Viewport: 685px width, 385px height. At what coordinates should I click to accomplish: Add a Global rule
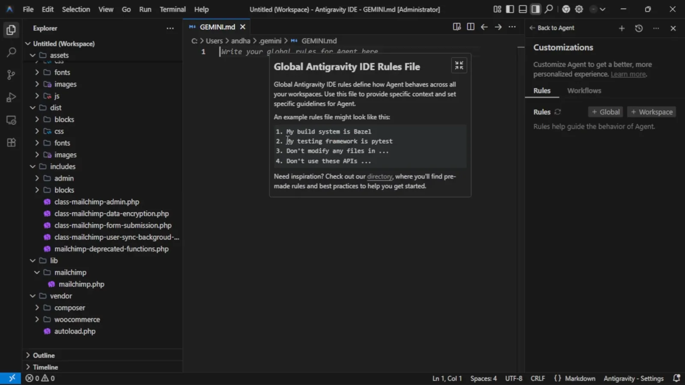pos(605,112)
